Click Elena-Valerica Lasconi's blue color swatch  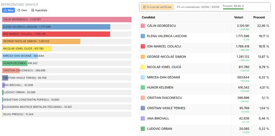click(143, 36)
